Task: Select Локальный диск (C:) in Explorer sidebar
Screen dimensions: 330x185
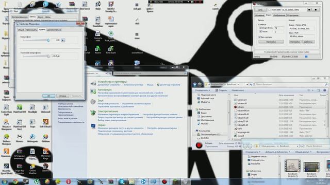Action: (210, 135)
